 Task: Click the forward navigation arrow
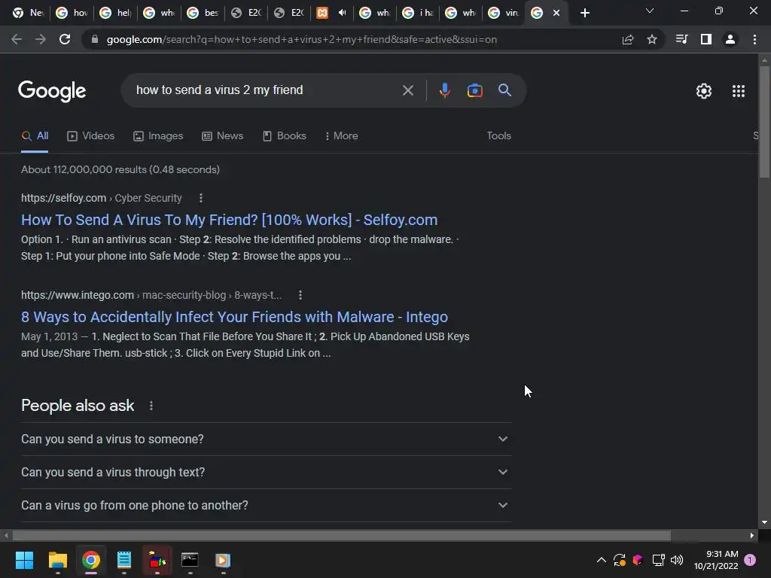(41, 39)
